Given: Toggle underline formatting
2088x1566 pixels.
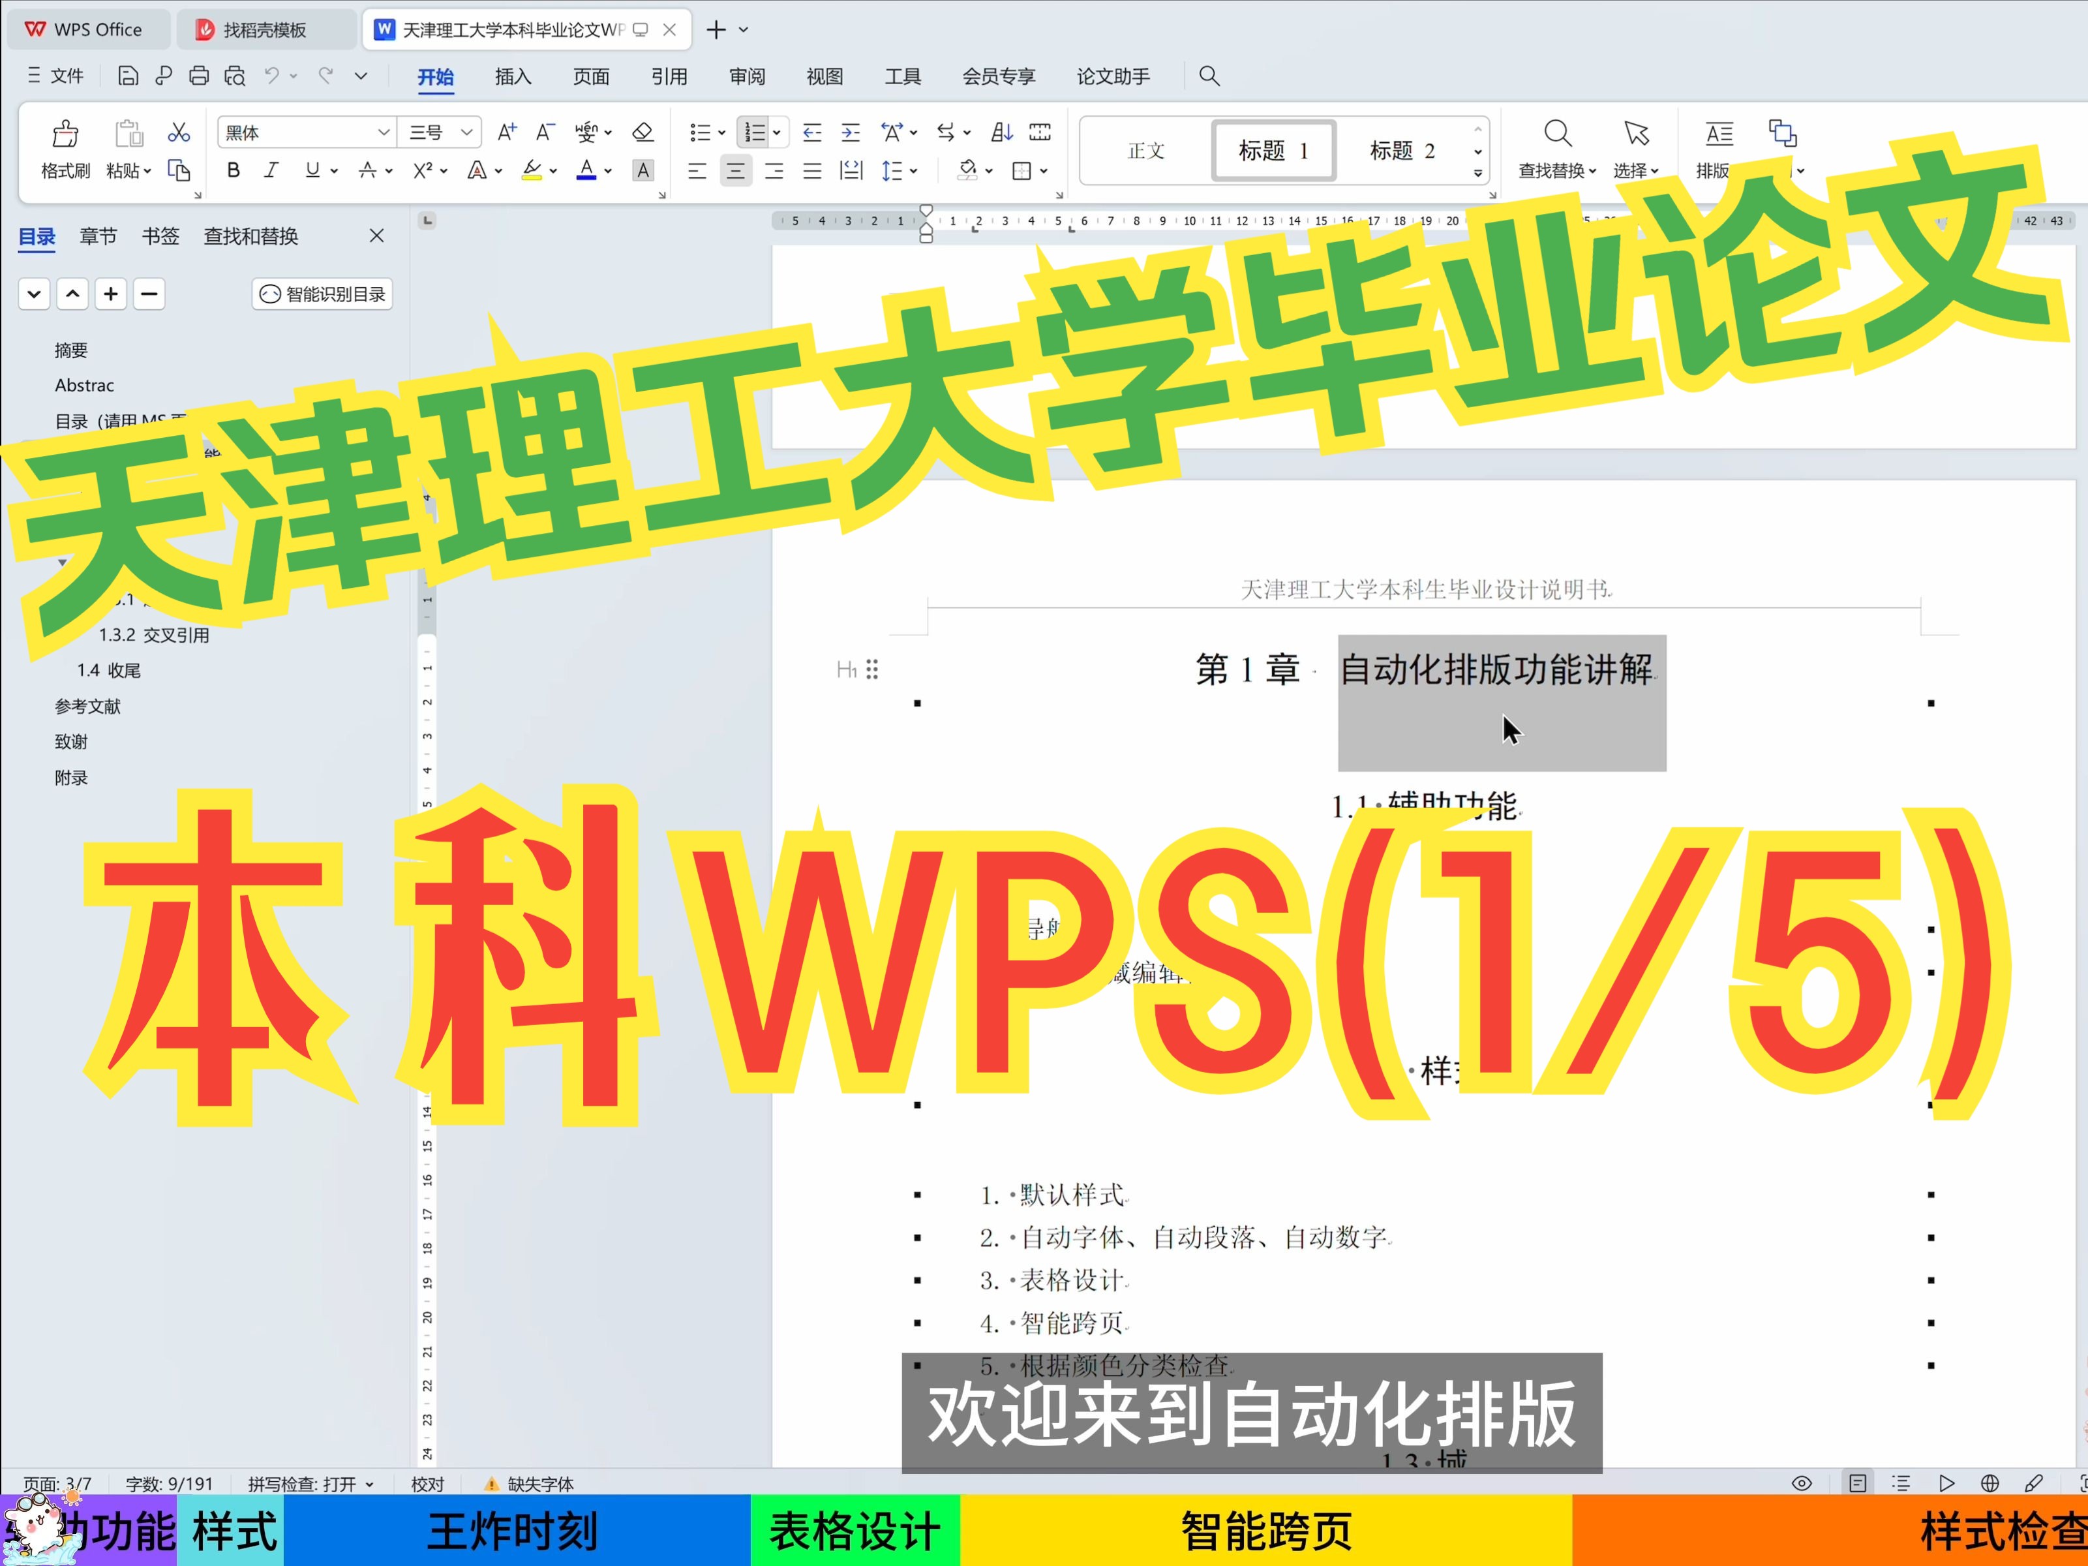Looking at the screenshot, I should 312,171.
